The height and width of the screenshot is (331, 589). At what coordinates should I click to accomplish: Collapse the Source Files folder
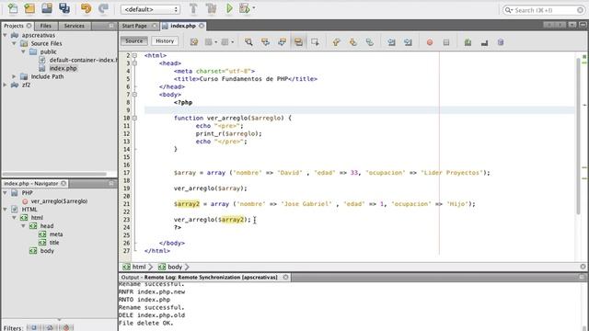coord(14,43)
